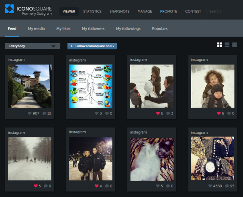Screen dimensions: 243x197
Task: Open the My followings tab
Action: [128, 28]
